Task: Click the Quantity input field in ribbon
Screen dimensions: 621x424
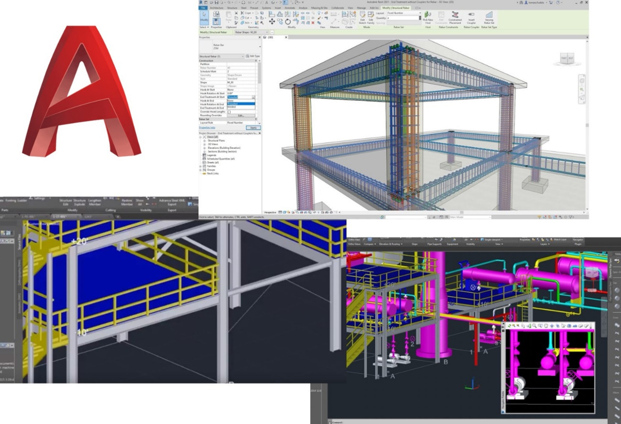Action: point(403,18)
